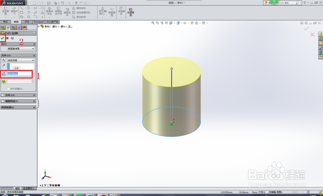The height and width of the screenshot is (196, 323).
Task: Enable the 方向 2 direction checkbox
Action: [3, 95]
